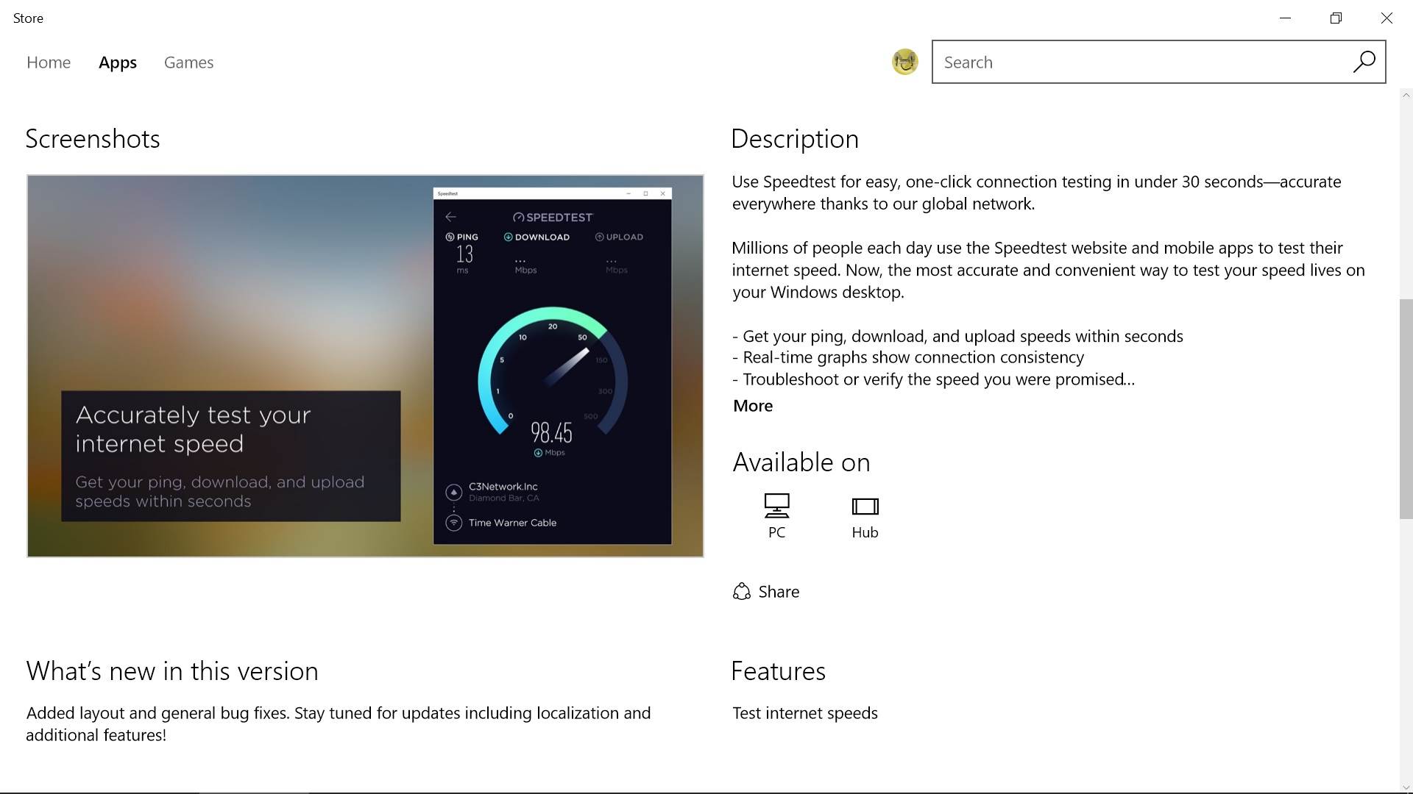Click scrollbar up arrow
This screenshot has height=794, width=1413.
tap(1406, 95)
